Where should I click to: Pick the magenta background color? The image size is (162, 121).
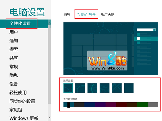111,105
